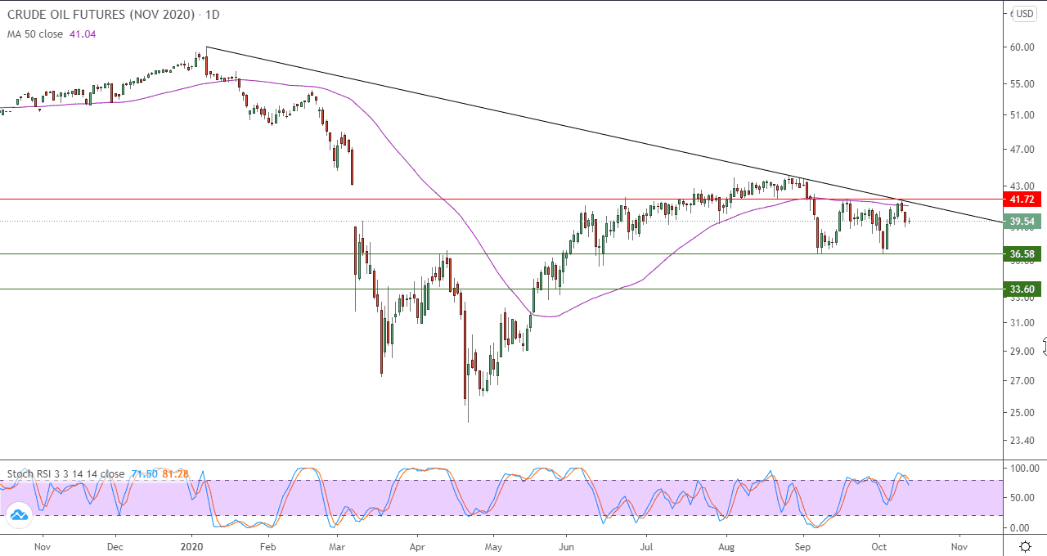Click the Apr label on time axis
This screenshot has height=556, width=1047.
(417, 545)
